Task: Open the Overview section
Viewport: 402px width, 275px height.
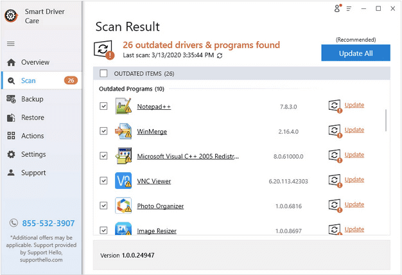Action: click(35, 62)
